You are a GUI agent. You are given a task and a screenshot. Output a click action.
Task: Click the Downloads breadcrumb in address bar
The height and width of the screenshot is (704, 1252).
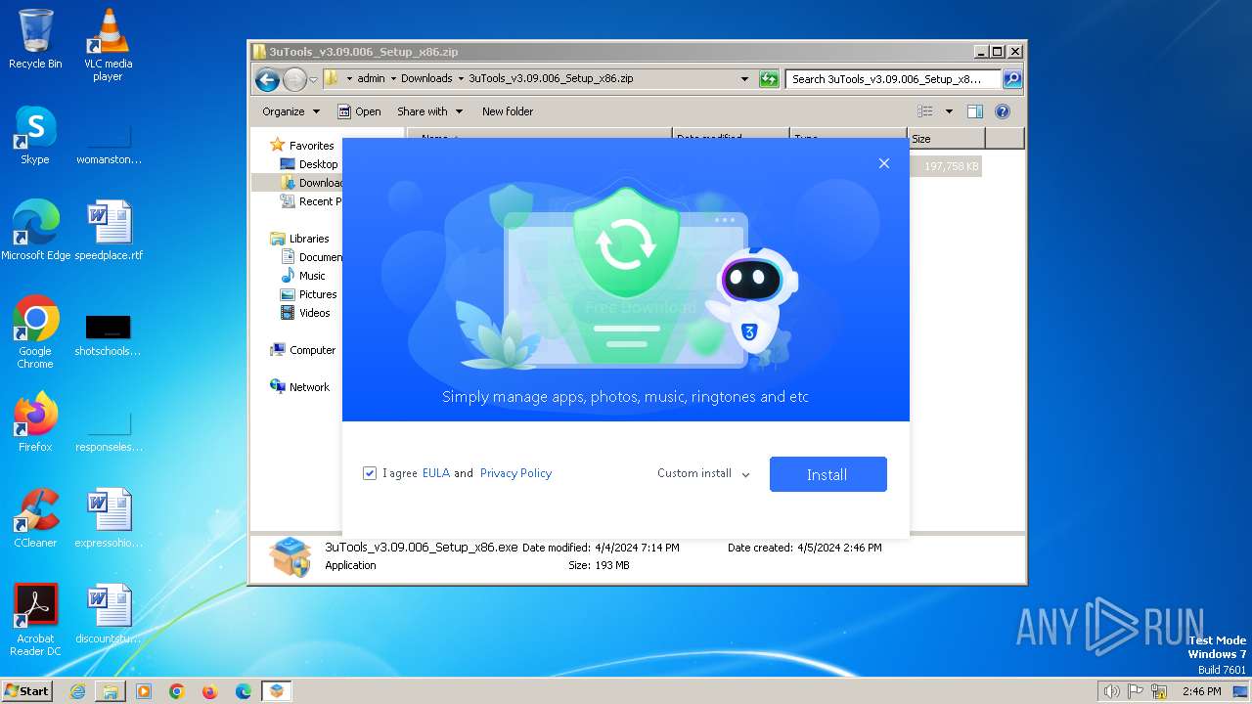pos(426,78)
